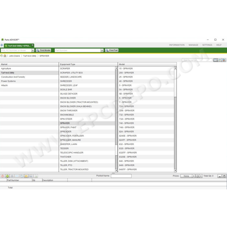Click the Qty column header in picklist
Viewport: 227px width, 227px height.
tap(37, 180)
